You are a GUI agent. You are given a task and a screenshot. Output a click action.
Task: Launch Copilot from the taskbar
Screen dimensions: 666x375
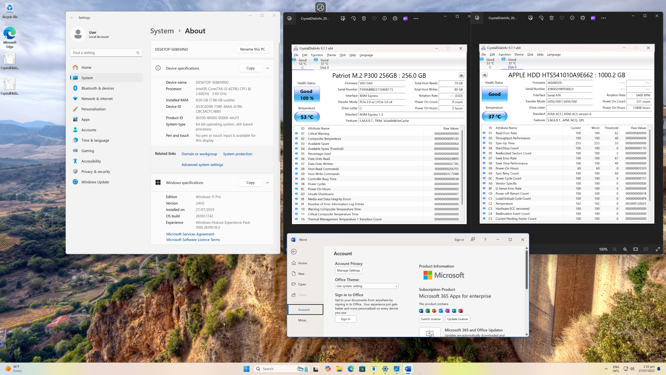[328, 369]
